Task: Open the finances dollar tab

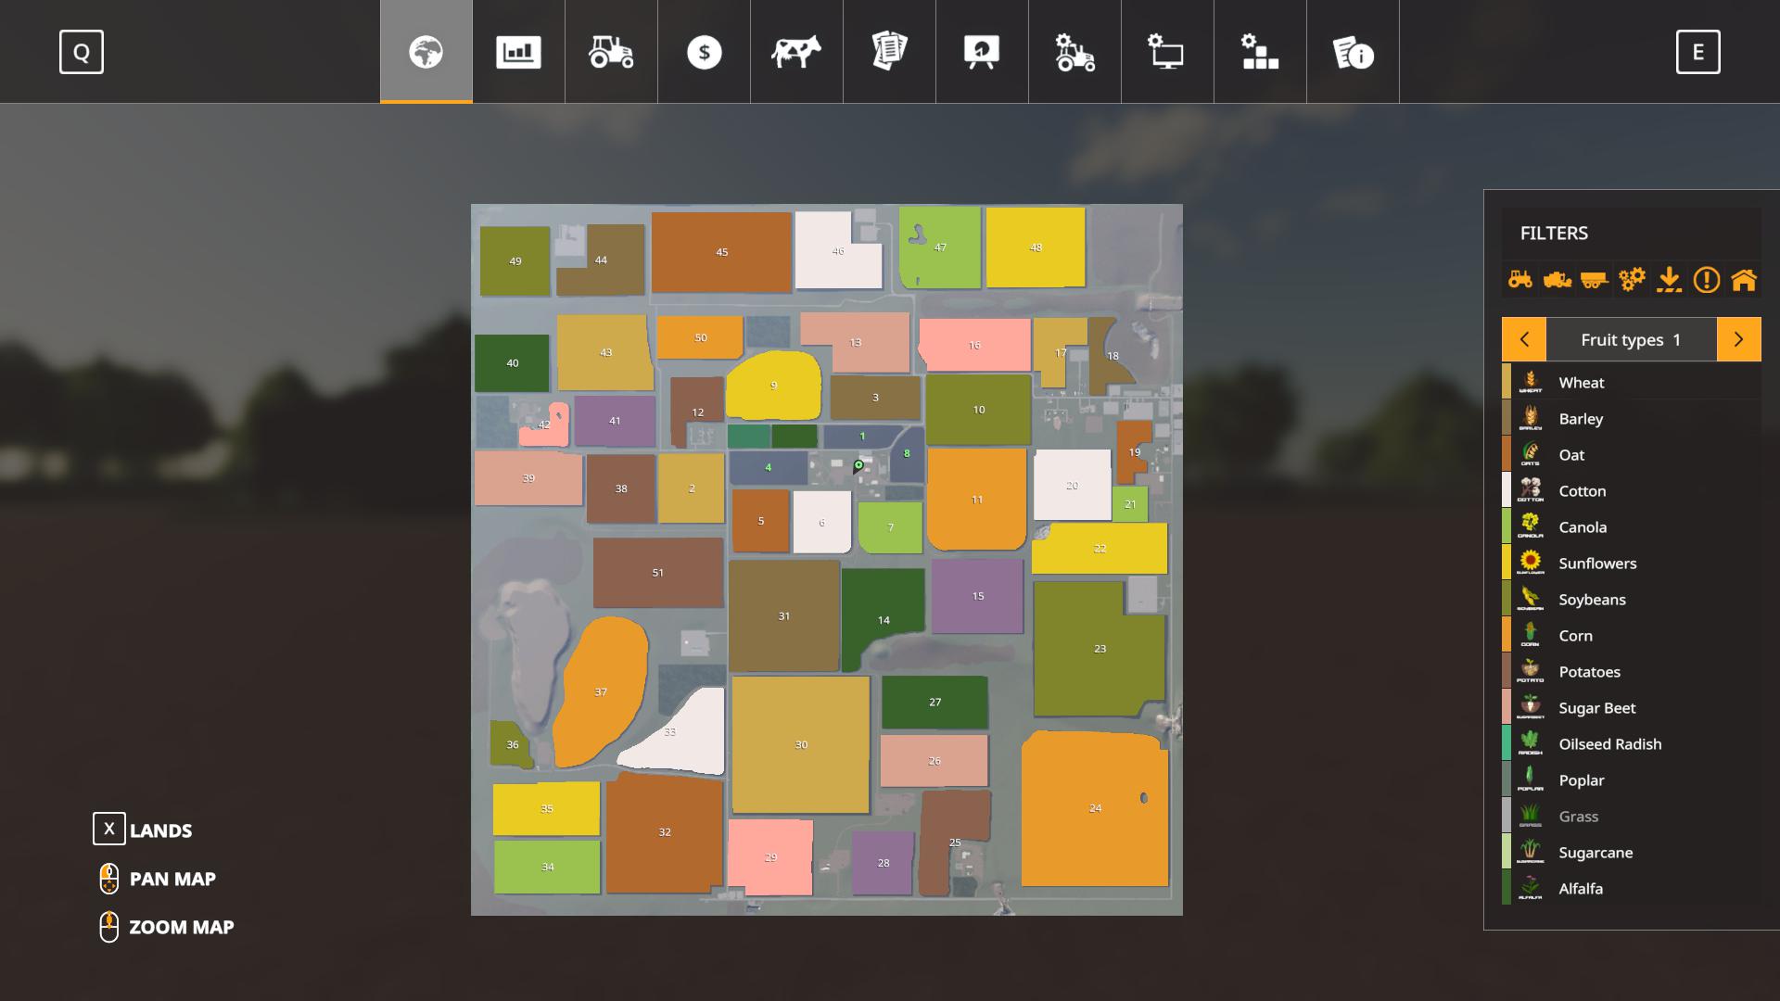Action: [x=704, y=52]
